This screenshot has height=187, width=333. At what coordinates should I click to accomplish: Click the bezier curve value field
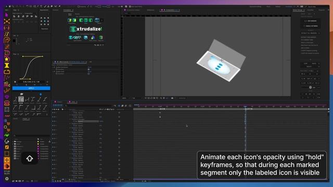coord(31,82)
